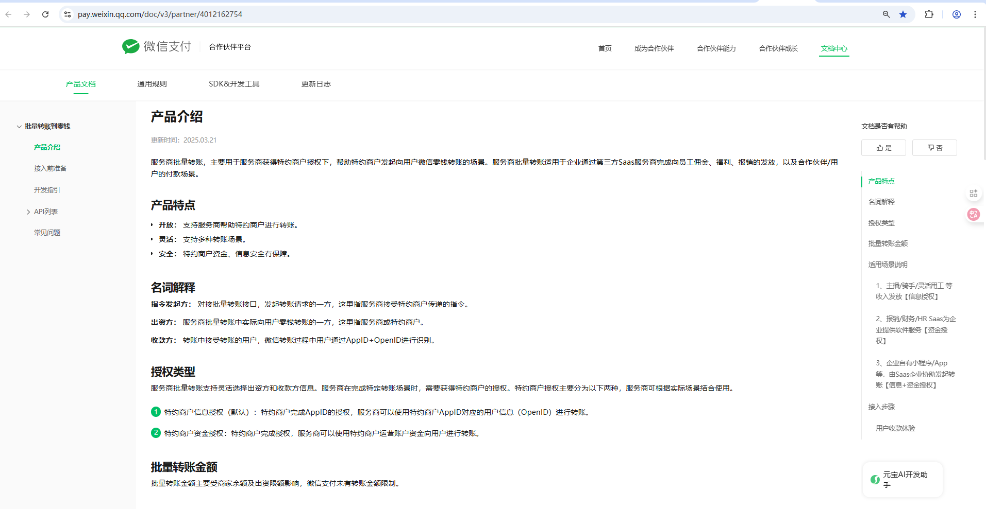
Task: Select 产品介绍 in the left sidebar
Action: pyautogui.click(x=47, y=147)
